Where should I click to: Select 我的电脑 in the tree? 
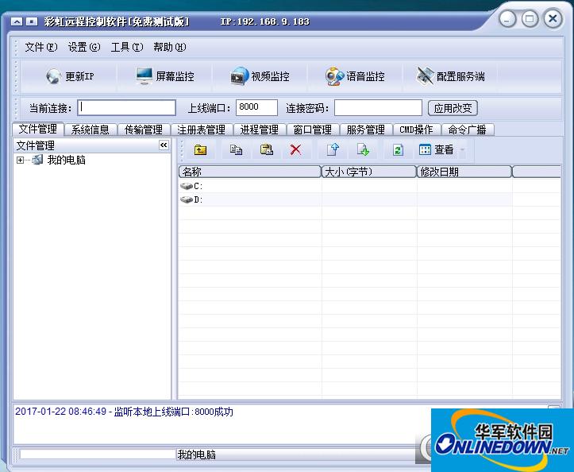(x=66, y=161)
